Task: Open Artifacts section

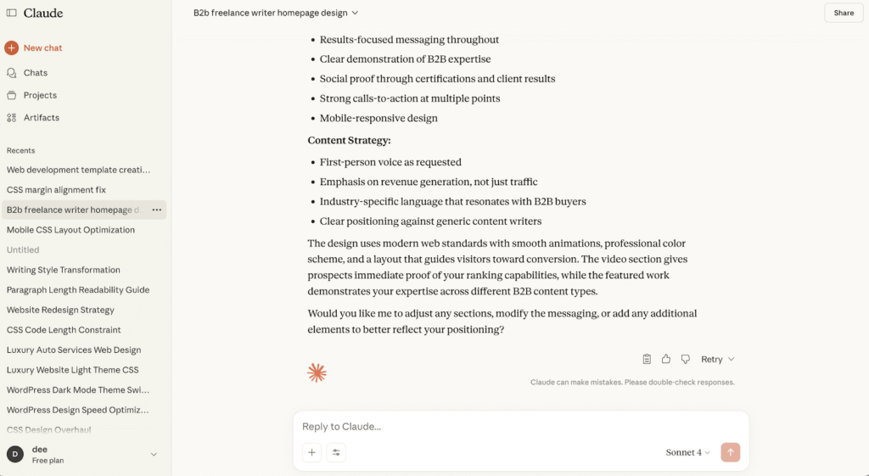Action: pyautogui.click(x=41, y=118)
